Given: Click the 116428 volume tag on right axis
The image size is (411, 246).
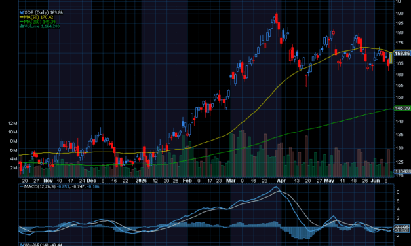Looking at the screenshot, I should pyautogui.click(x=402, y=171).
